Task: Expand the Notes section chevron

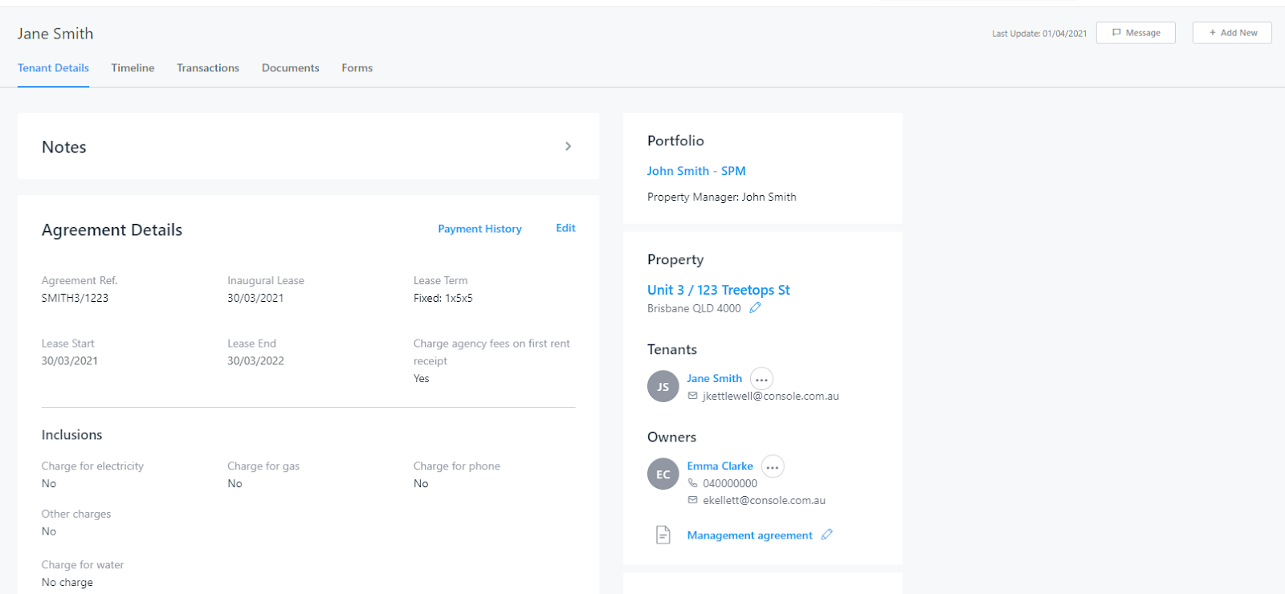Action: click(x=568, y=146)
